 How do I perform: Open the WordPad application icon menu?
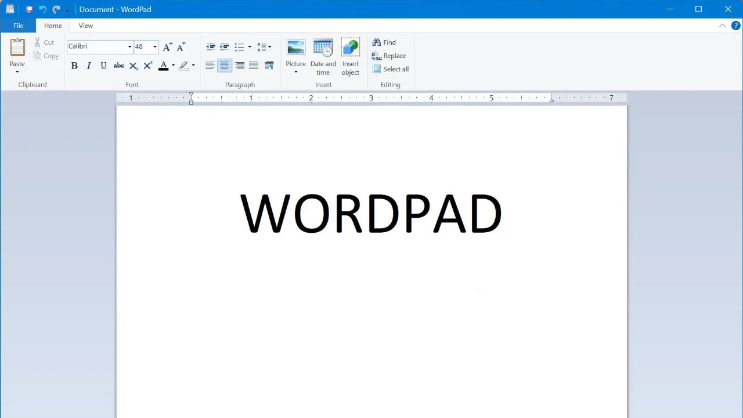tap(10, 9)
